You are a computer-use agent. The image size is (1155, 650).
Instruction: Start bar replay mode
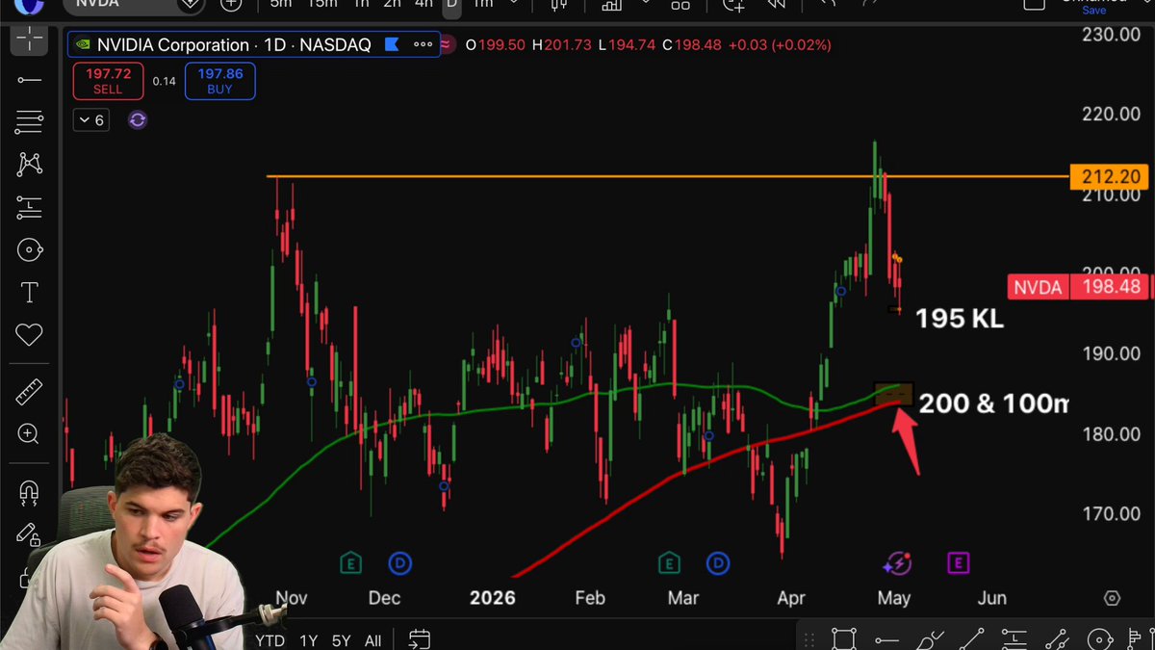pyautogui.click(x=777, y=5)
